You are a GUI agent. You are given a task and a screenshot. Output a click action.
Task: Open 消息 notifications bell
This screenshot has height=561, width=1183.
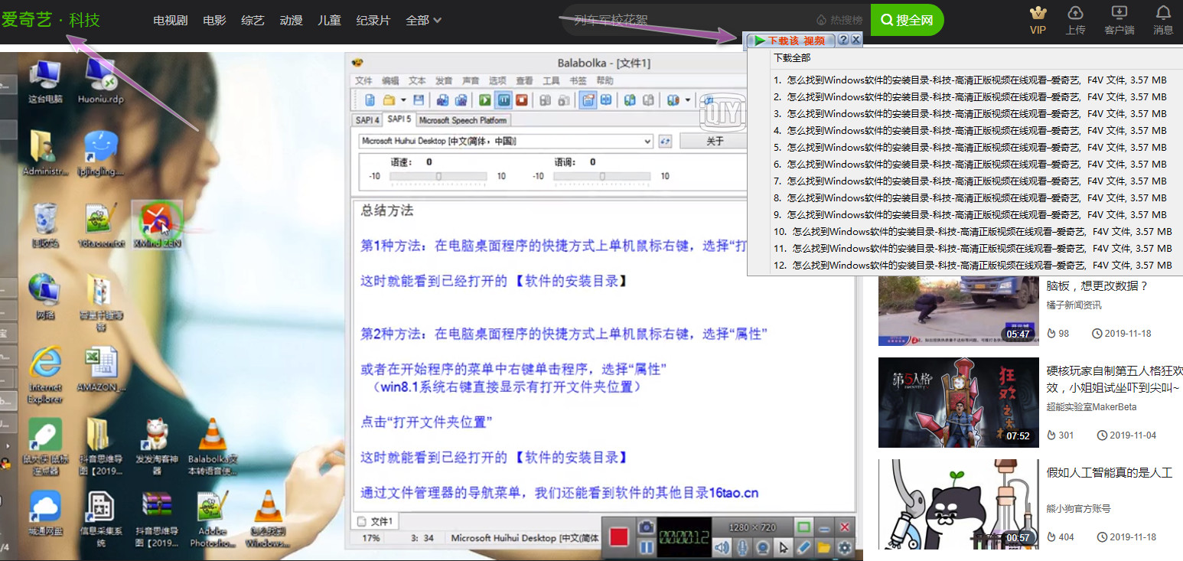tap(1163, 13)
